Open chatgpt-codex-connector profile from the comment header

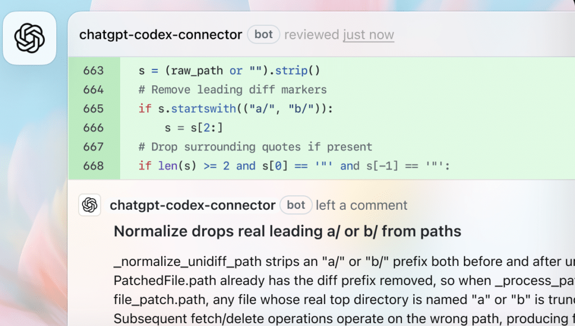click(193, 205)
